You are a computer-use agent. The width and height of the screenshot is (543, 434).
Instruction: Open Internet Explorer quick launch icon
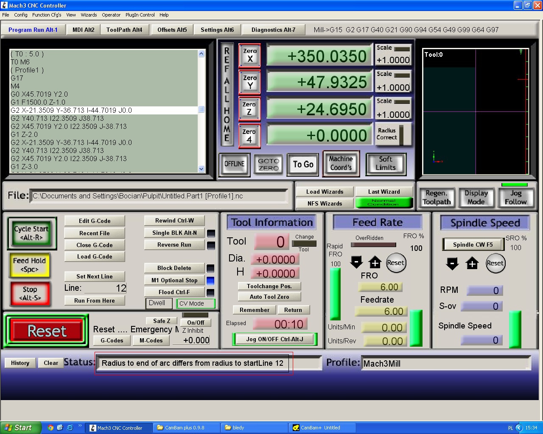pos(70,428)
